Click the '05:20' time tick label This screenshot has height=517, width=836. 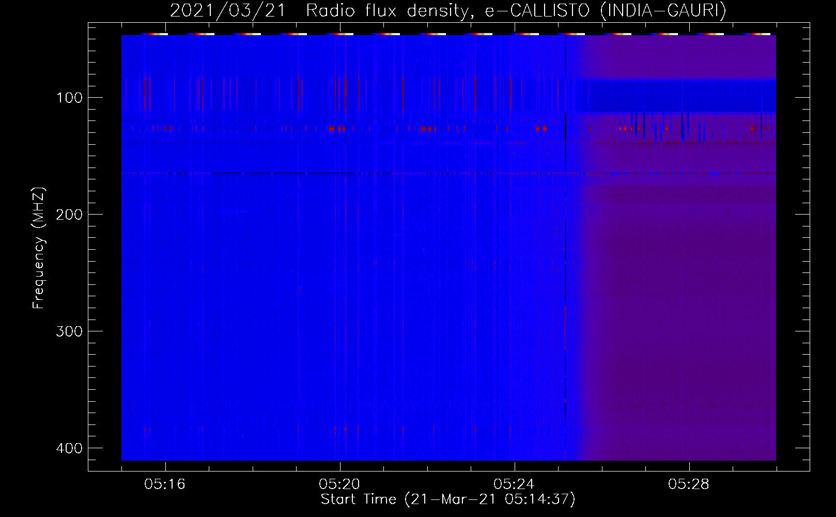coord(340,484)
